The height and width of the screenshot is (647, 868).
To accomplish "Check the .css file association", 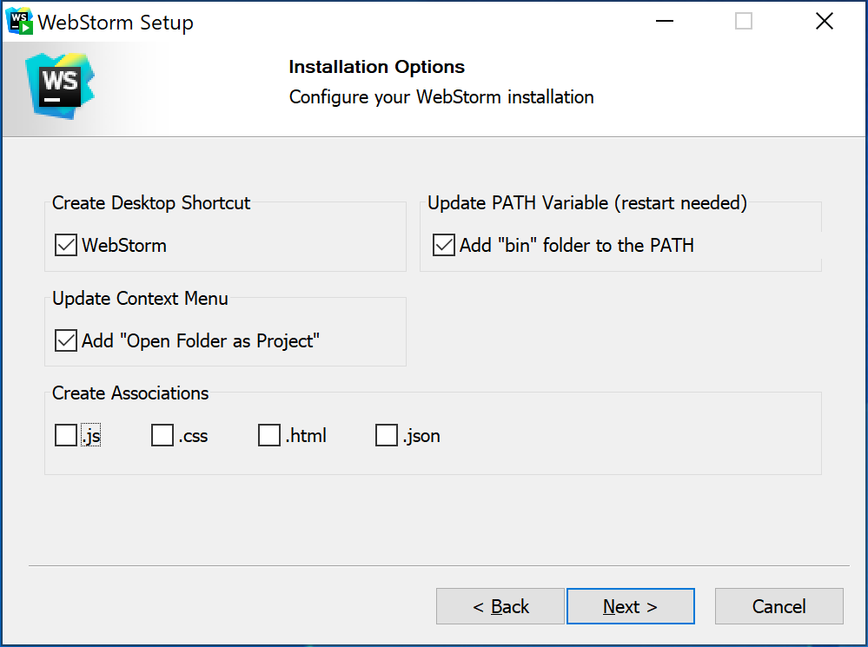I will [162, 435].
